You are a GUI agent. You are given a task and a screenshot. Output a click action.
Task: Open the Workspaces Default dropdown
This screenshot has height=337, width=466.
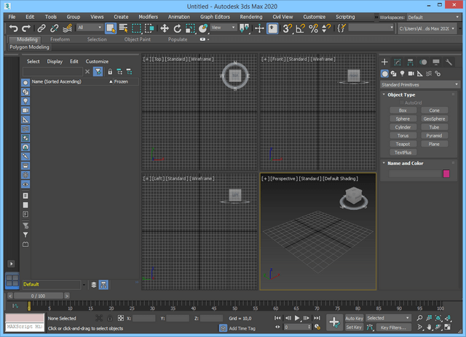431,17
